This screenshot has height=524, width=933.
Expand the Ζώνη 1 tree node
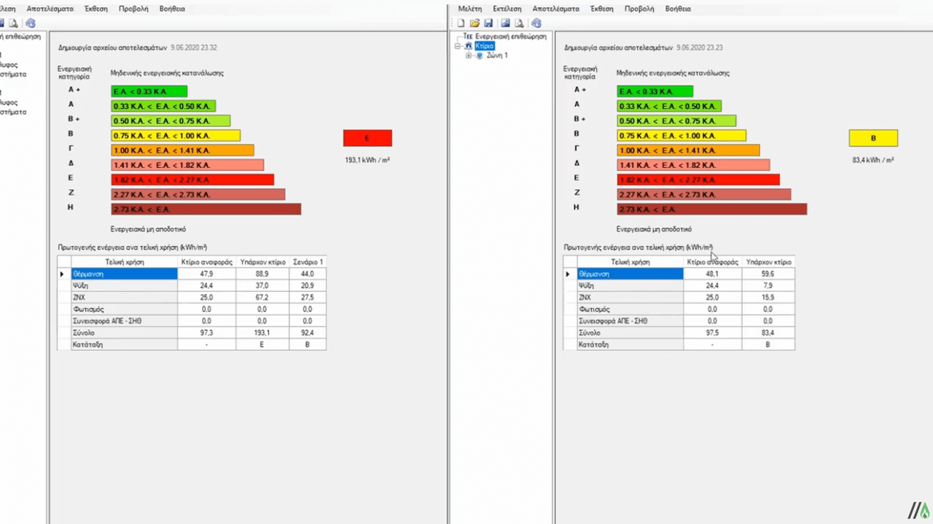pyautogui.click(x=468, y=55)
